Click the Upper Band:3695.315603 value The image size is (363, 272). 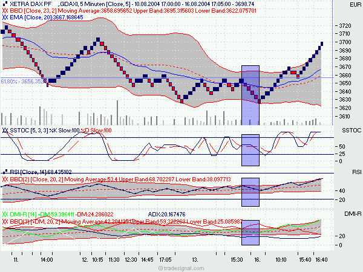click(x=164, y=11)
